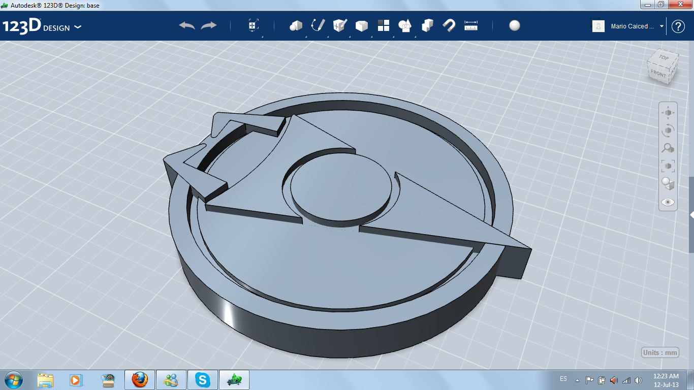Toggle the visibility eye menu

pyautogui.click(x=668, y=202)
